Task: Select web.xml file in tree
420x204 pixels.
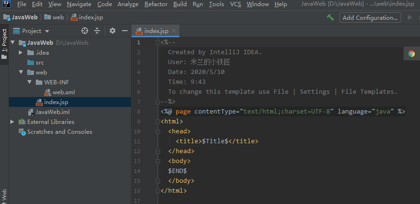Action: pyautogui.click(x=59, y=92)
